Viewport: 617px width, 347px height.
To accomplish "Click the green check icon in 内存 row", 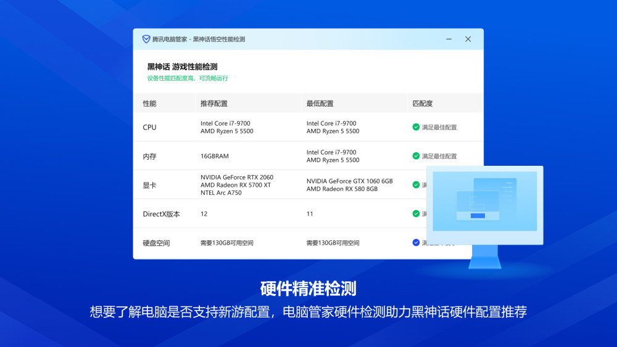I will coord(416,156).
